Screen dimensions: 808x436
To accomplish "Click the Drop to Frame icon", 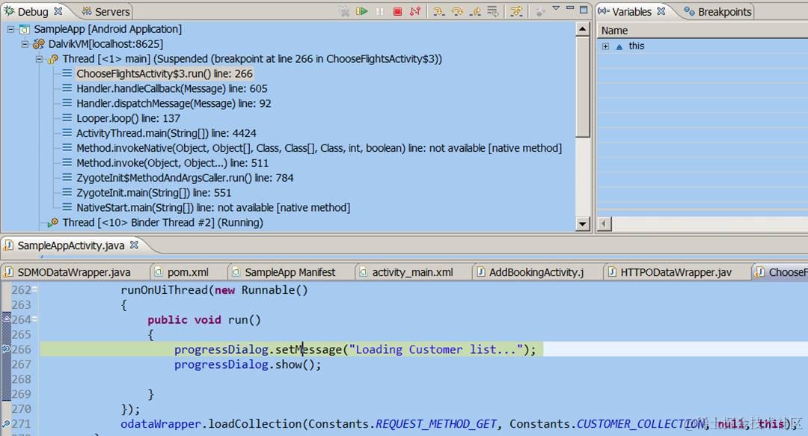I will pyautogui.click(x=493, y=10).
